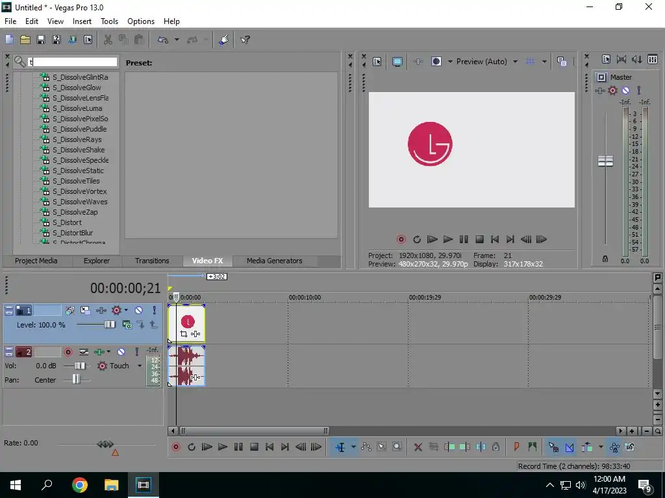Toggle Auto Ripple icon
The image size is (665, 498).
click(587, 447)
